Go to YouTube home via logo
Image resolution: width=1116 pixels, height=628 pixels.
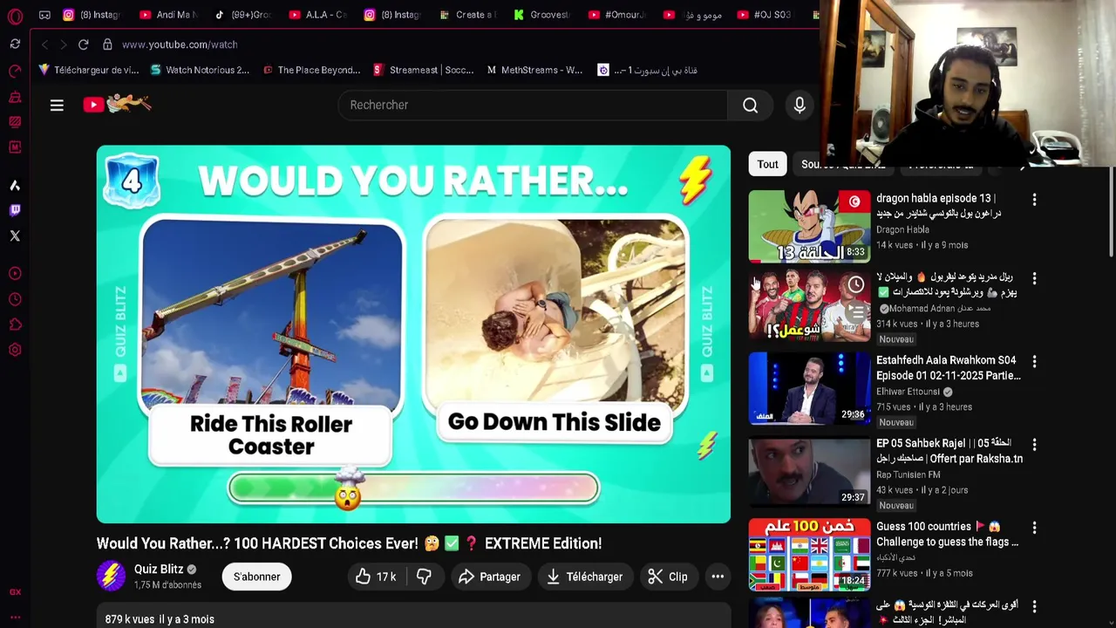pos(117,105)
